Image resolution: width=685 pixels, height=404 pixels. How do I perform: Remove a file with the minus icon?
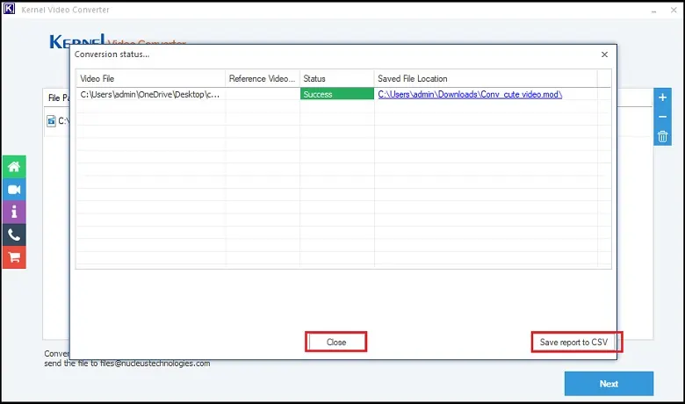[662, 117]
